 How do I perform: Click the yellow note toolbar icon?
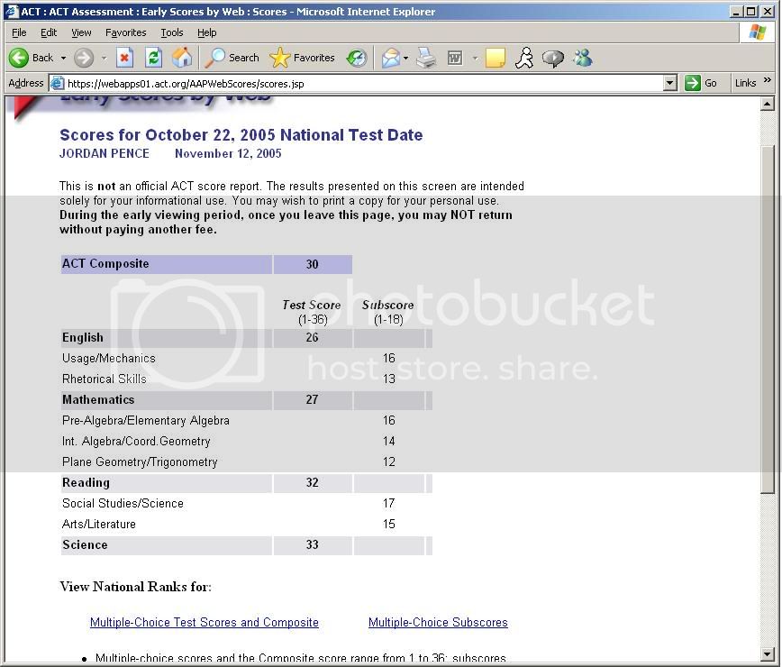[x=496, y=58]
